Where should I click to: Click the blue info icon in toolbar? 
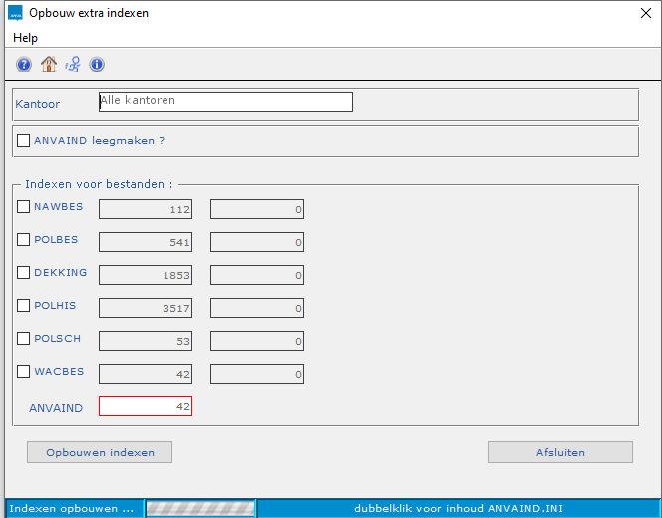[97, 65]
